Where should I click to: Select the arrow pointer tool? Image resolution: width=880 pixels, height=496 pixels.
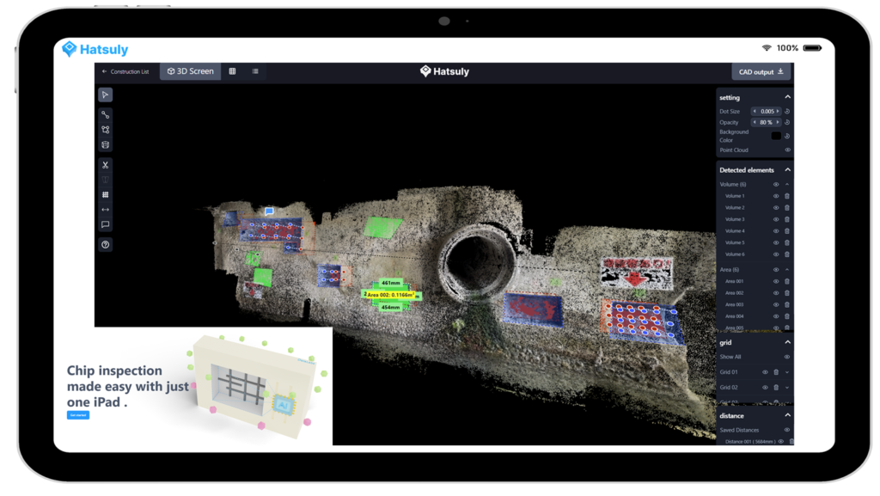tap(105, 95)
